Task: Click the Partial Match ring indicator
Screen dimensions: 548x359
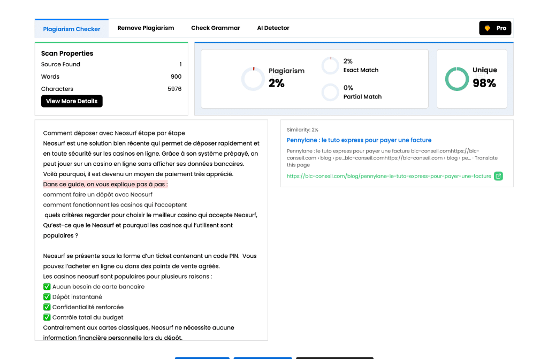Action: click(x=330, y=92)
